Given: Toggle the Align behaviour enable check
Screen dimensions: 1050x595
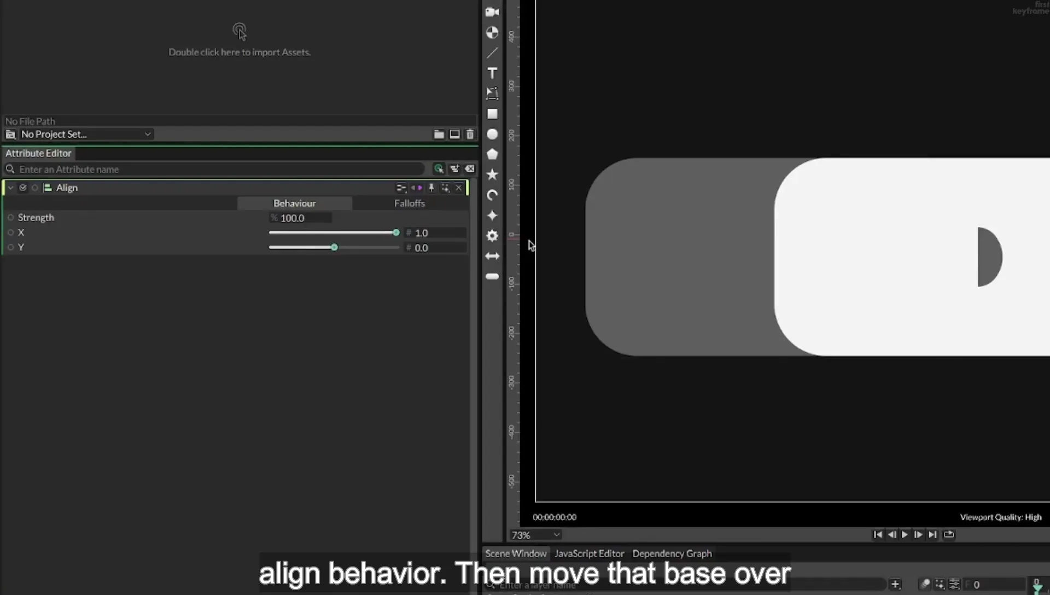Looking at the screenshot, I should point(23,188).
